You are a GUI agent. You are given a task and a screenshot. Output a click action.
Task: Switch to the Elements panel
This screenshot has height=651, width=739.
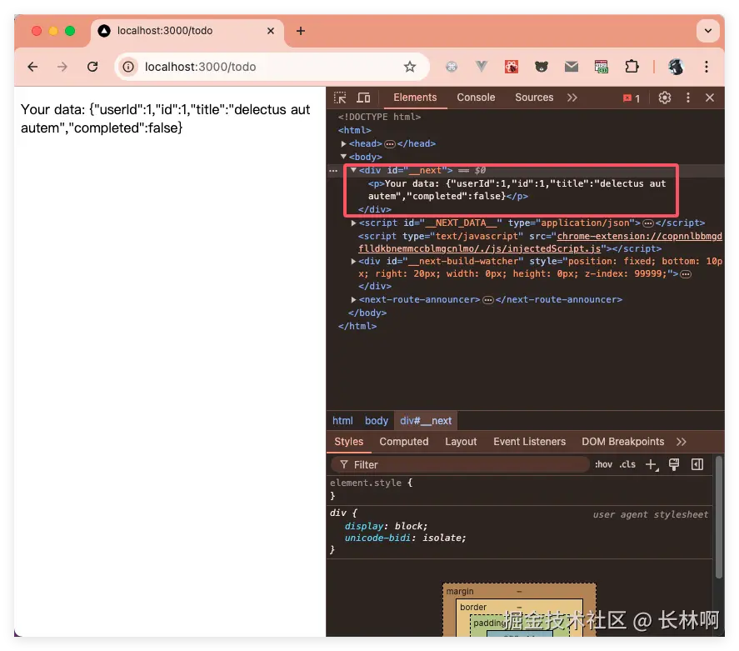(x=415, y=98)
